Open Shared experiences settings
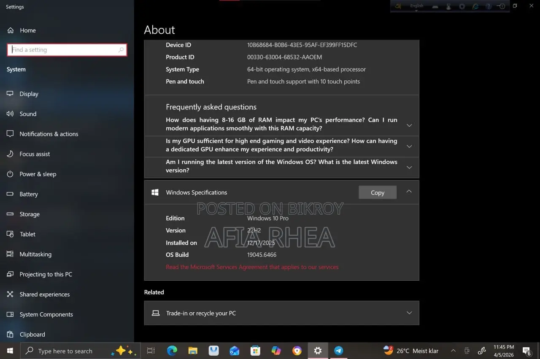 (x=44, y=294)
